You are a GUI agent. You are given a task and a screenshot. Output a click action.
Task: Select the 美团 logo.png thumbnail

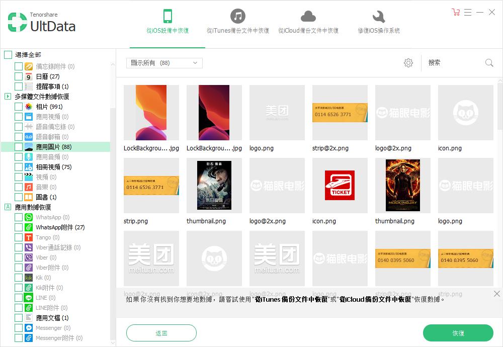tap(277, 113)
